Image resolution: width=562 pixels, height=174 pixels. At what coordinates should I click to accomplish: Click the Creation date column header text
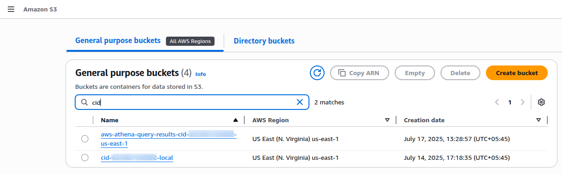click(424, 120)
